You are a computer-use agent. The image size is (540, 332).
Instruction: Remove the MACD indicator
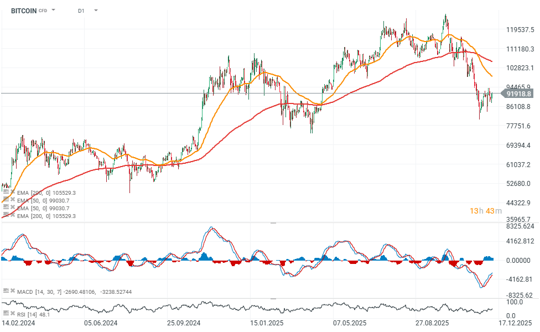tap(12, 290)
